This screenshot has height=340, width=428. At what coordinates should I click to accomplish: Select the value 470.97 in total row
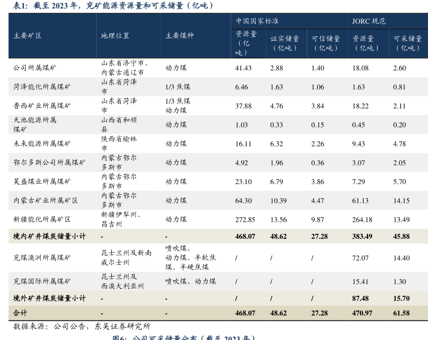click(362, 313)
